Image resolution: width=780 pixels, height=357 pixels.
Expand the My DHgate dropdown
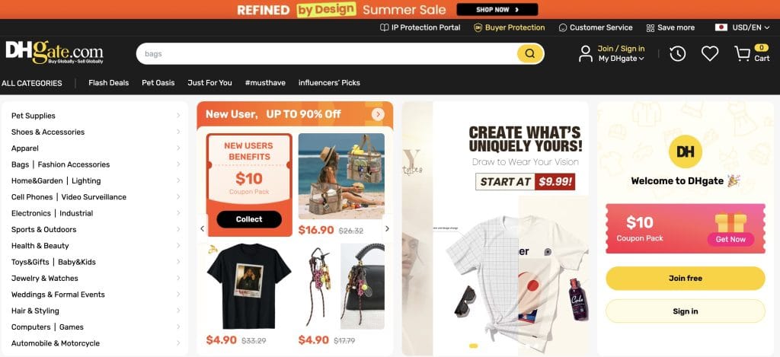tap(621, 59)
